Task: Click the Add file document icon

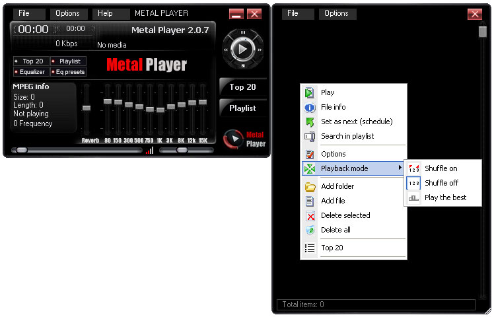Action: (x=310, y=201)
